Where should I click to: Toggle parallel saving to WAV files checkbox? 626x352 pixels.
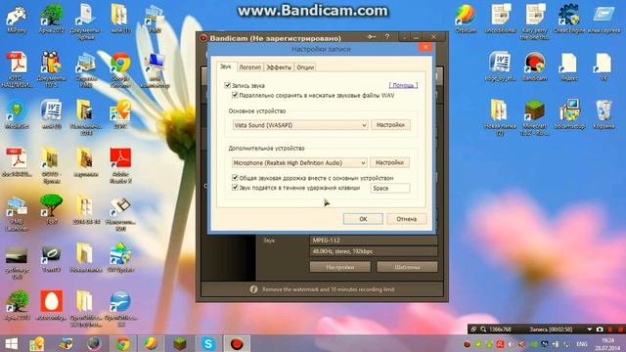pos(235,95)
